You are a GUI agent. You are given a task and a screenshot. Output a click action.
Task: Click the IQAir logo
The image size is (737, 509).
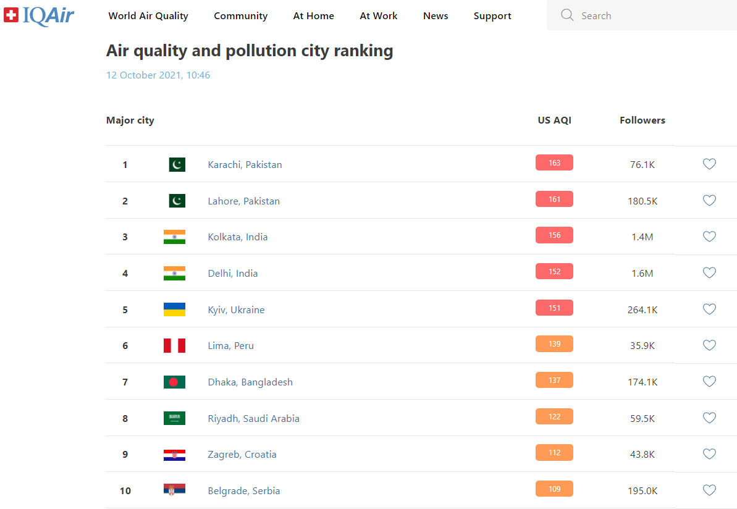(x=39, y=15)
